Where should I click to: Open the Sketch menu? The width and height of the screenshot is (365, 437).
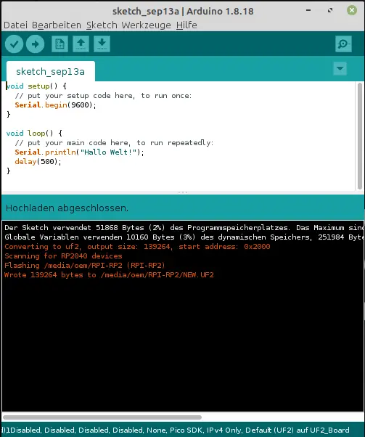tap(102, 25)
